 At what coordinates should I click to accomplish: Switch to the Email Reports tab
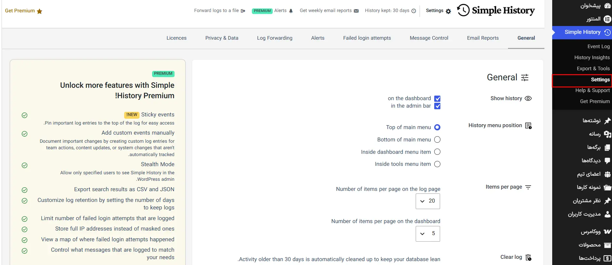[x=483, y=38]
